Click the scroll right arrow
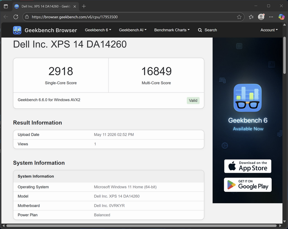 click(x=280, y=226)
